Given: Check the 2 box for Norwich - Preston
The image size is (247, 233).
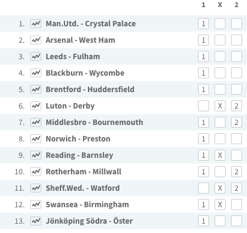Looking at the screenshot, I should pos(237,139).
